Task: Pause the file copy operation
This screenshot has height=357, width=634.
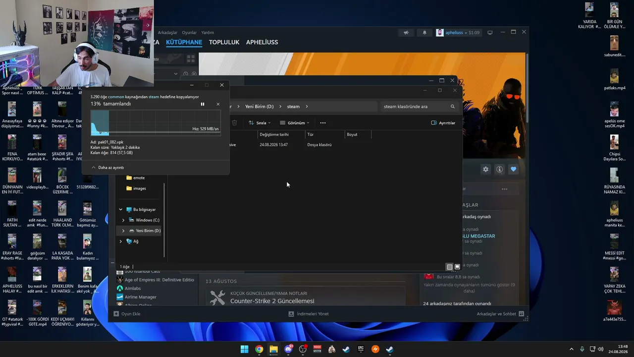Action: pos(202,104)
